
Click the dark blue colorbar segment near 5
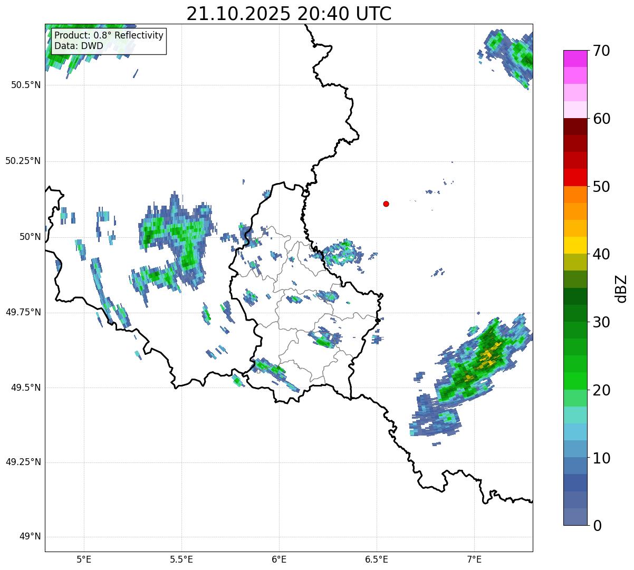[575, 482]
